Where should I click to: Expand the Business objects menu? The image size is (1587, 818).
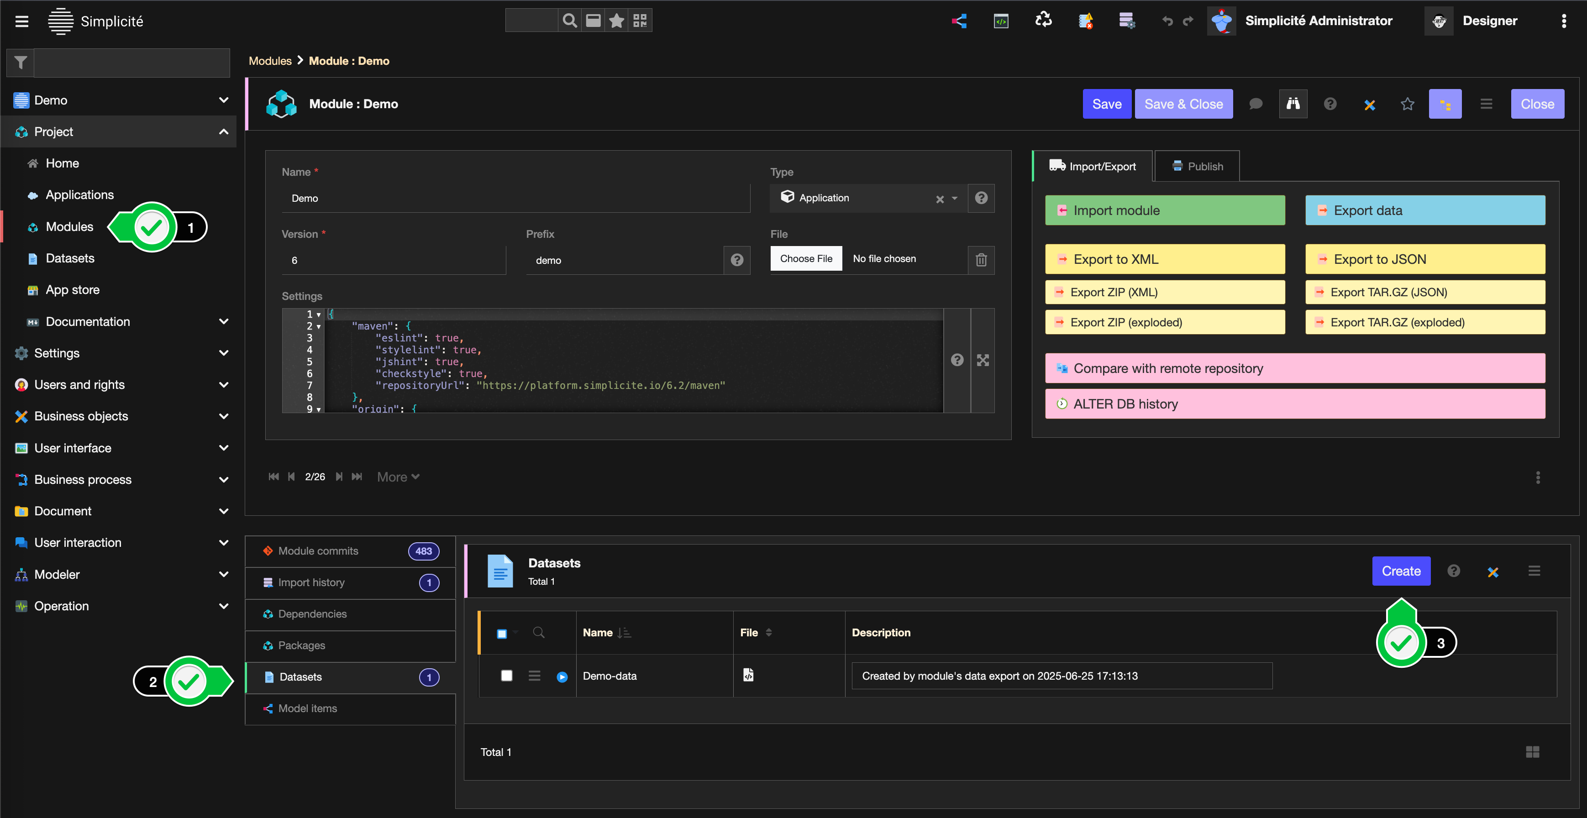[224, 416]
